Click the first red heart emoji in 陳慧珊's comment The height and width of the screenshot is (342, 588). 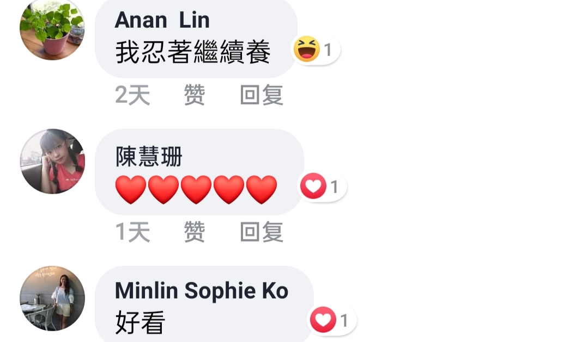[130, 189]
